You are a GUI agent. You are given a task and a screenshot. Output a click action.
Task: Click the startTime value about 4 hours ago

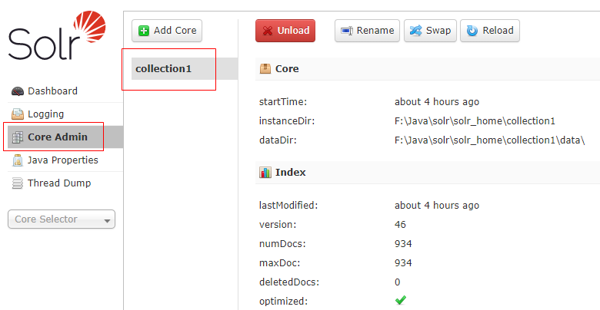pos(437,102)
